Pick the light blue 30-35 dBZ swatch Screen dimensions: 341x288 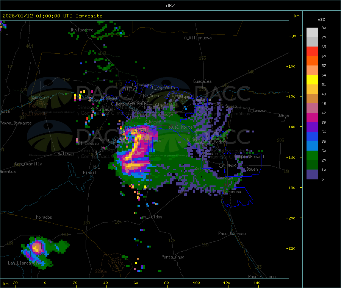pos(312,146)
